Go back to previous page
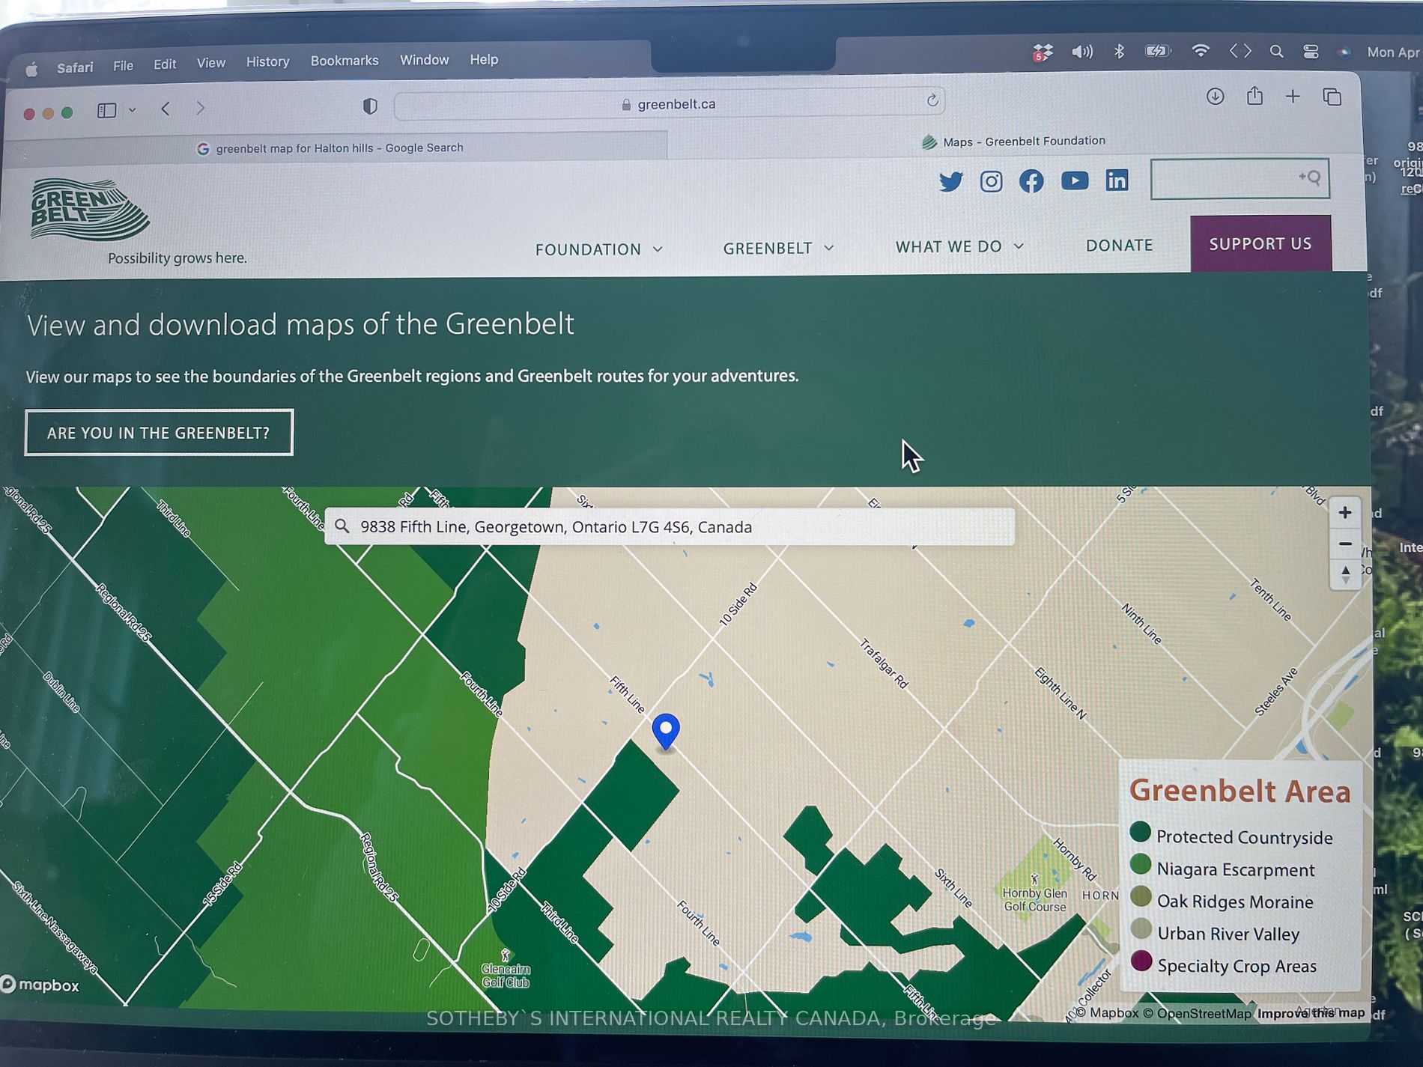This screenshot has height=1067, width=1423. 166,109
